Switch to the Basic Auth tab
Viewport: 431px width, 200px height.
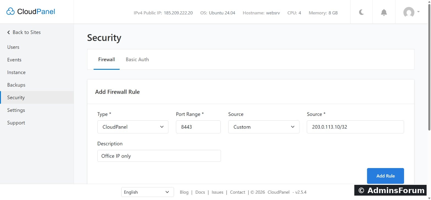click(137, 60)
